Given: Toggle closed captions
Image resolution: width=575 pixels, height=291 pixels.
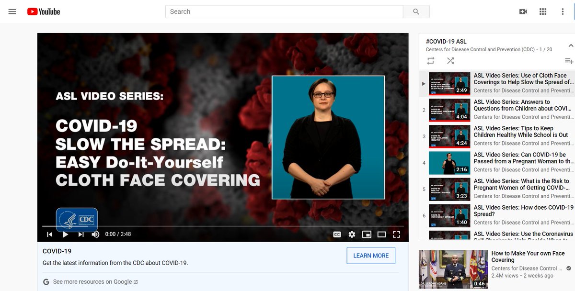Looking at the screenshot, I should 337,234.
